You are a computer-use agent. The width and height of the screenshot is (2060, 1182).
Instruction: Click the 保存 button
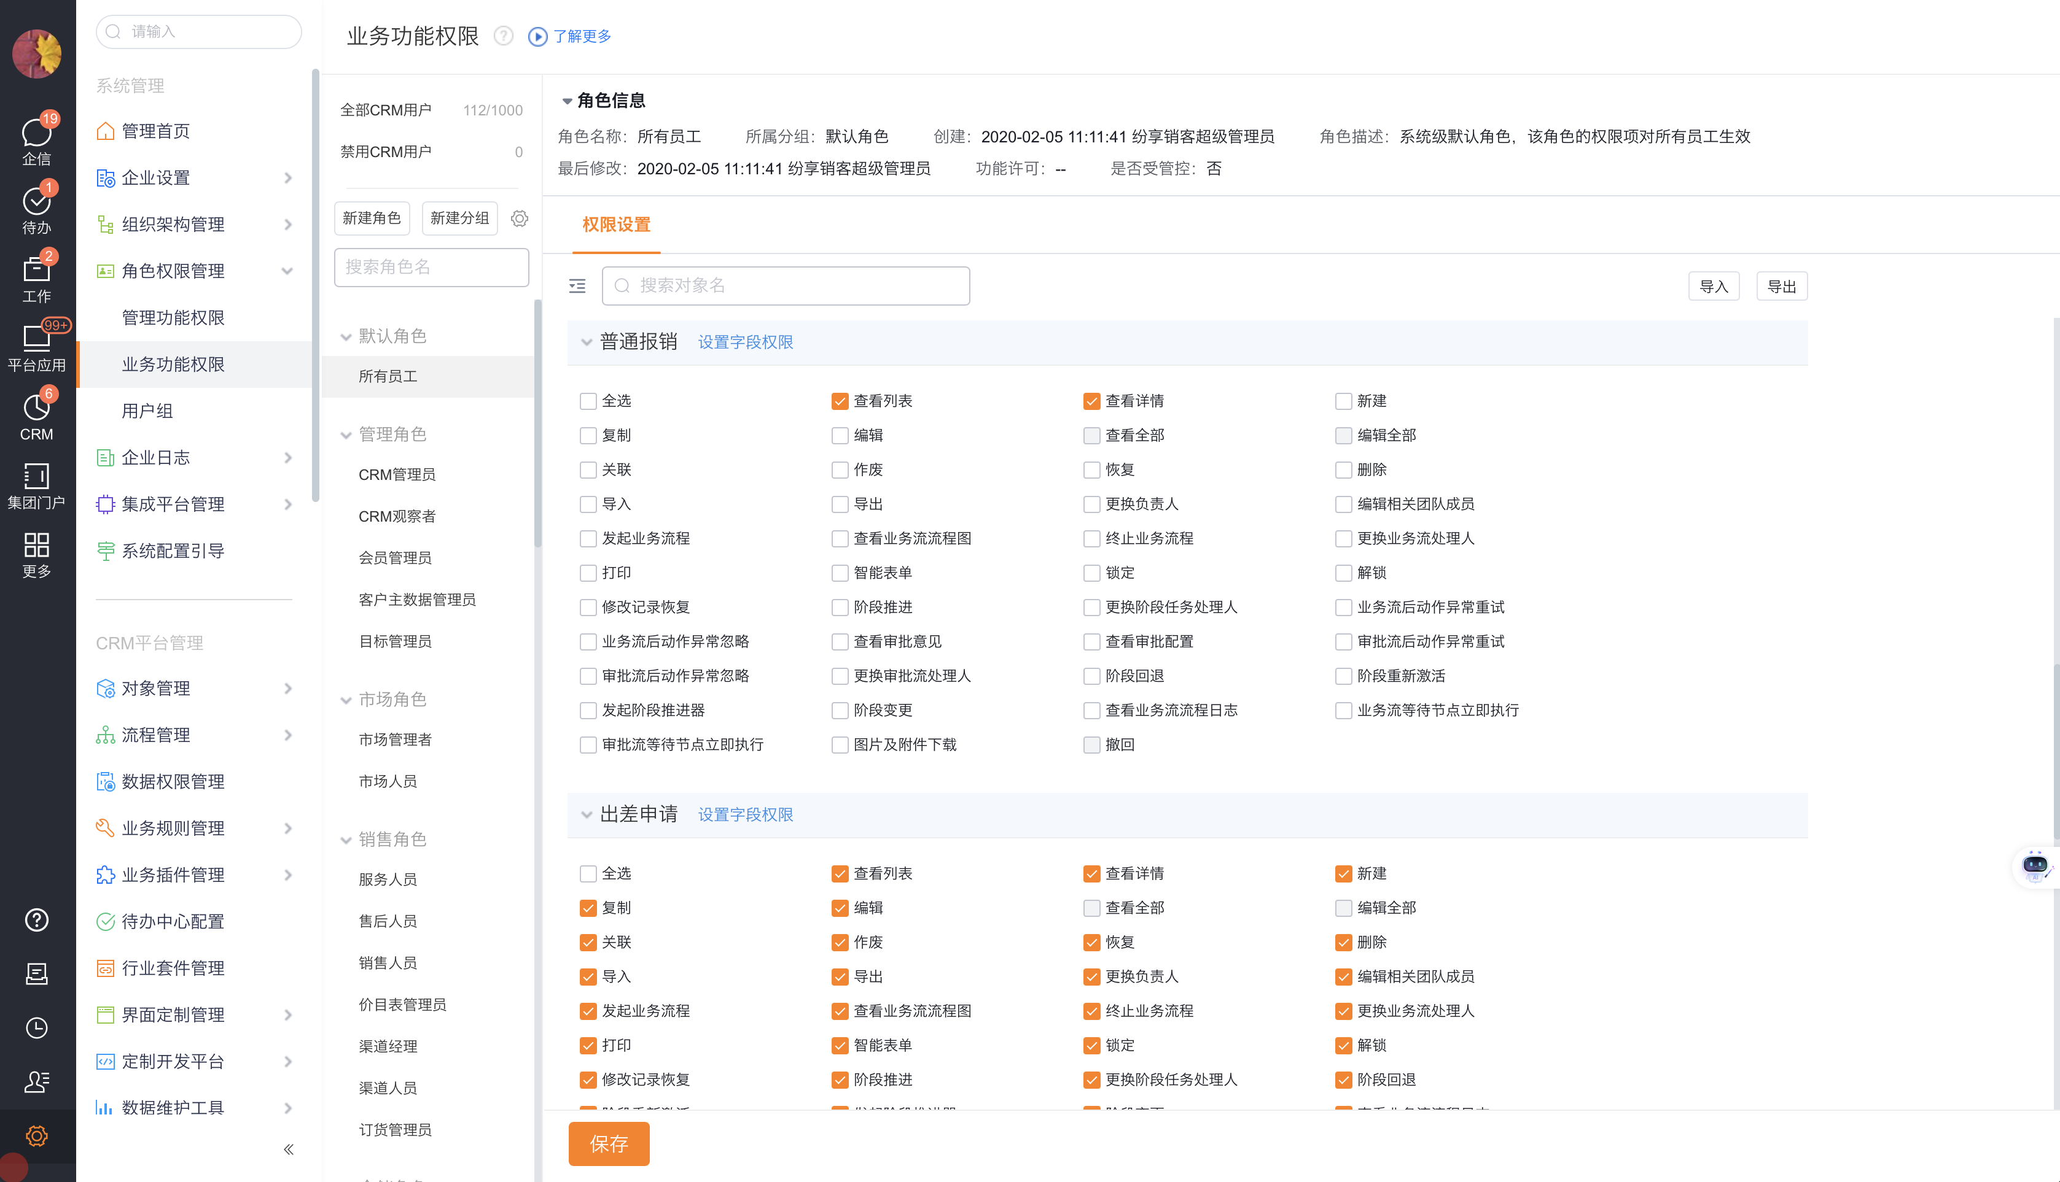[609, 1144]
